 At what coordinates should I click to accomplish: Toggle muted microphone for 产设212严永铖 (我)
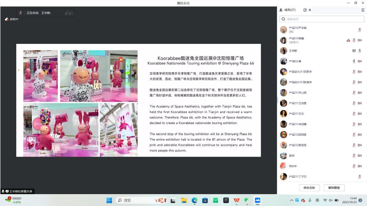(x=360, y=30)
